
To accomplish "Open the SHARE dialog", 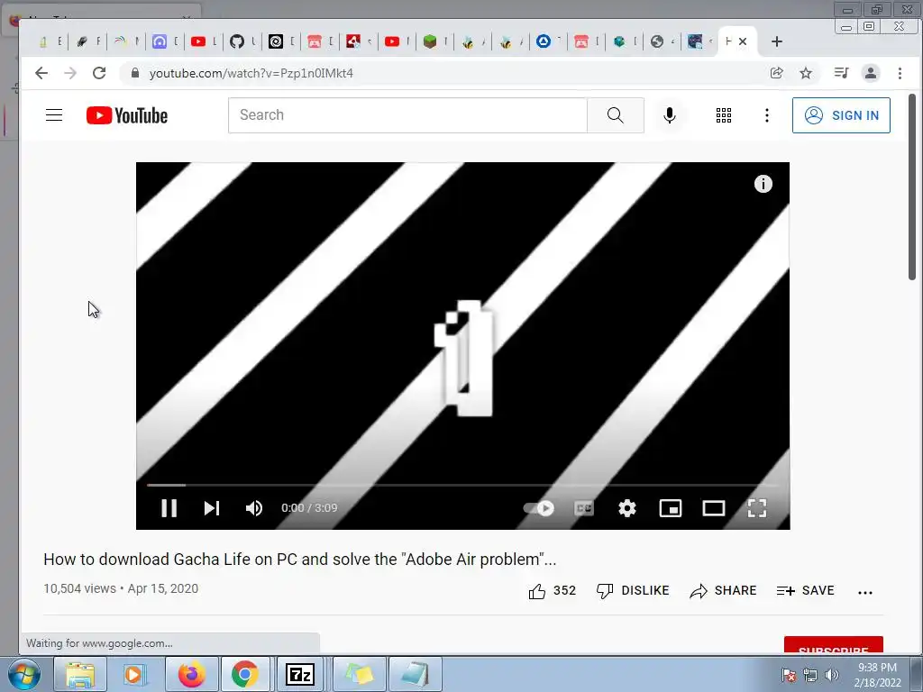I will (x=723, y=591).
